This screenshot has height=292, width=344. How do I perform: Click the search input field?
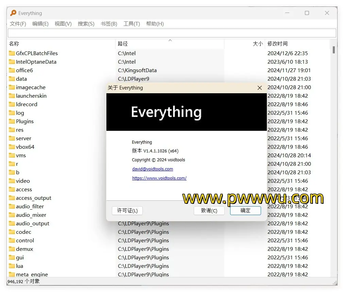coord(172,33)
